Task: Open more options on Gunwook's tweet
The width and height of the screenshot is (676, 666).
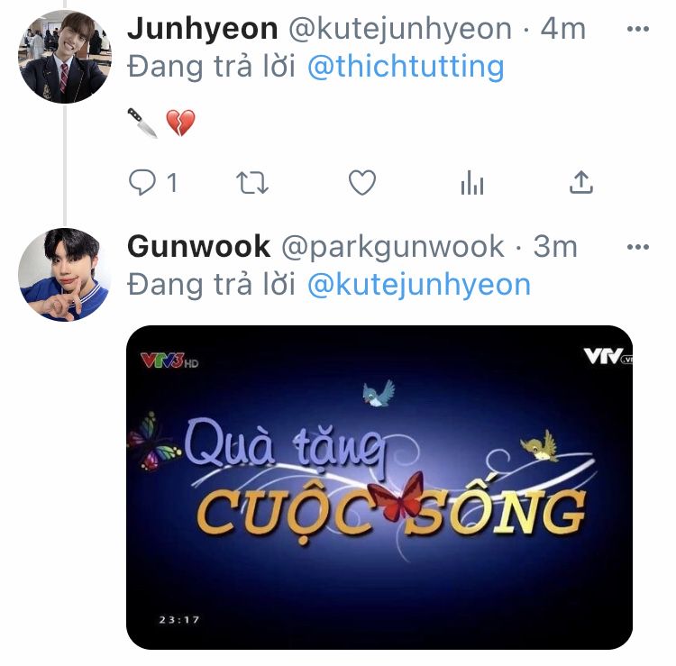Action: coord(637,247)
